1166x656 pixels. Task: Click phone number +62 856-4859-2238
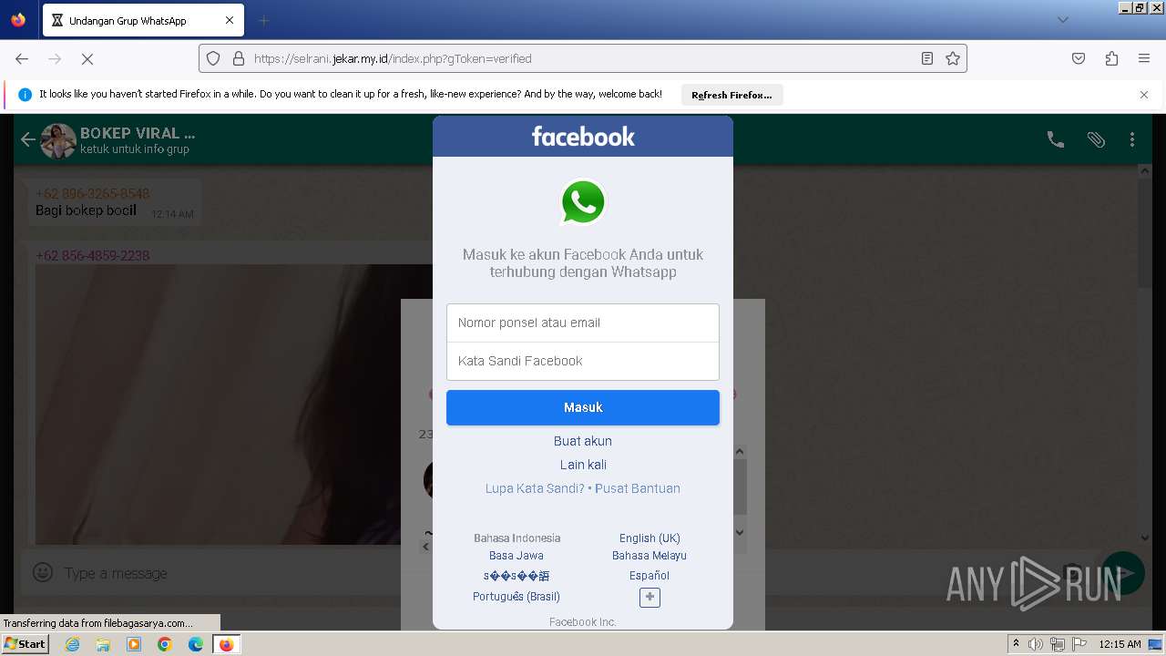click(93, 255)
